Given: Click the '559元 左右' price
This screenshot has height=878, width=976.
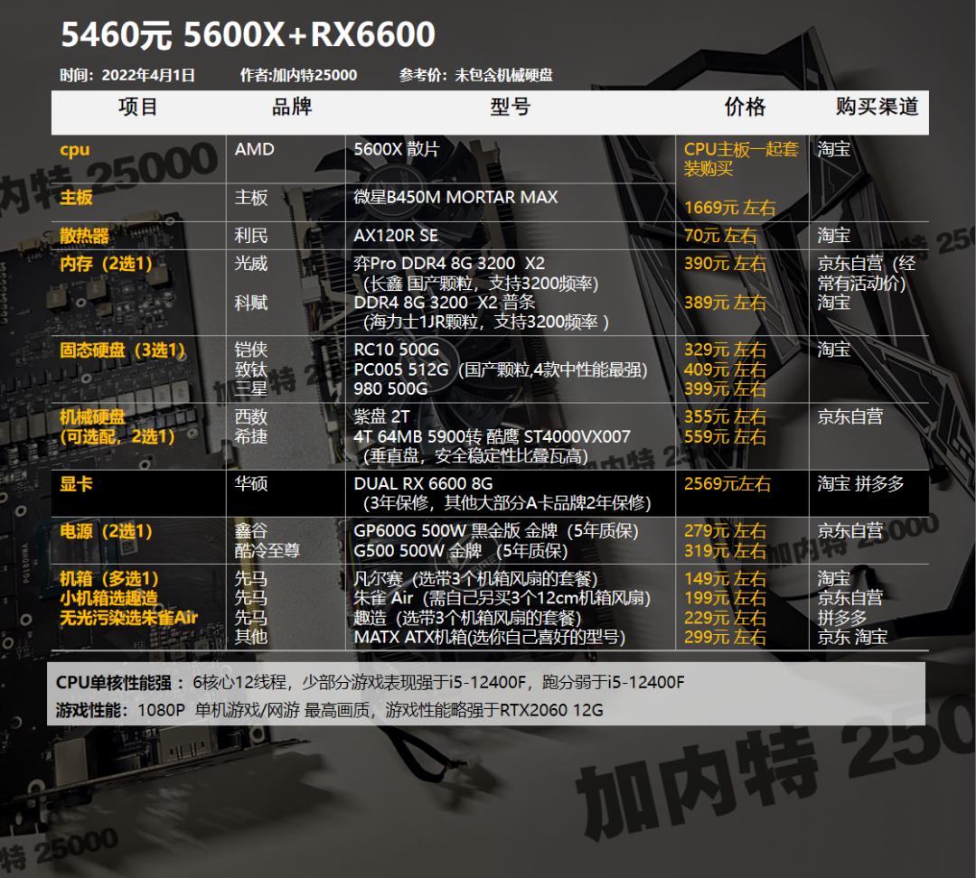Looking at the screenshot, I should point(725,437).
